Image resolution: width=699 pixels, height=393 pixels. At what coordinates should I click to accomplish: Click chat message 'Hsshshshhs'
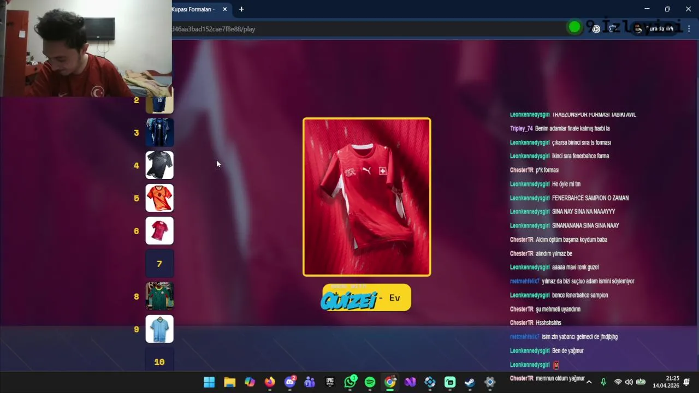548,323
